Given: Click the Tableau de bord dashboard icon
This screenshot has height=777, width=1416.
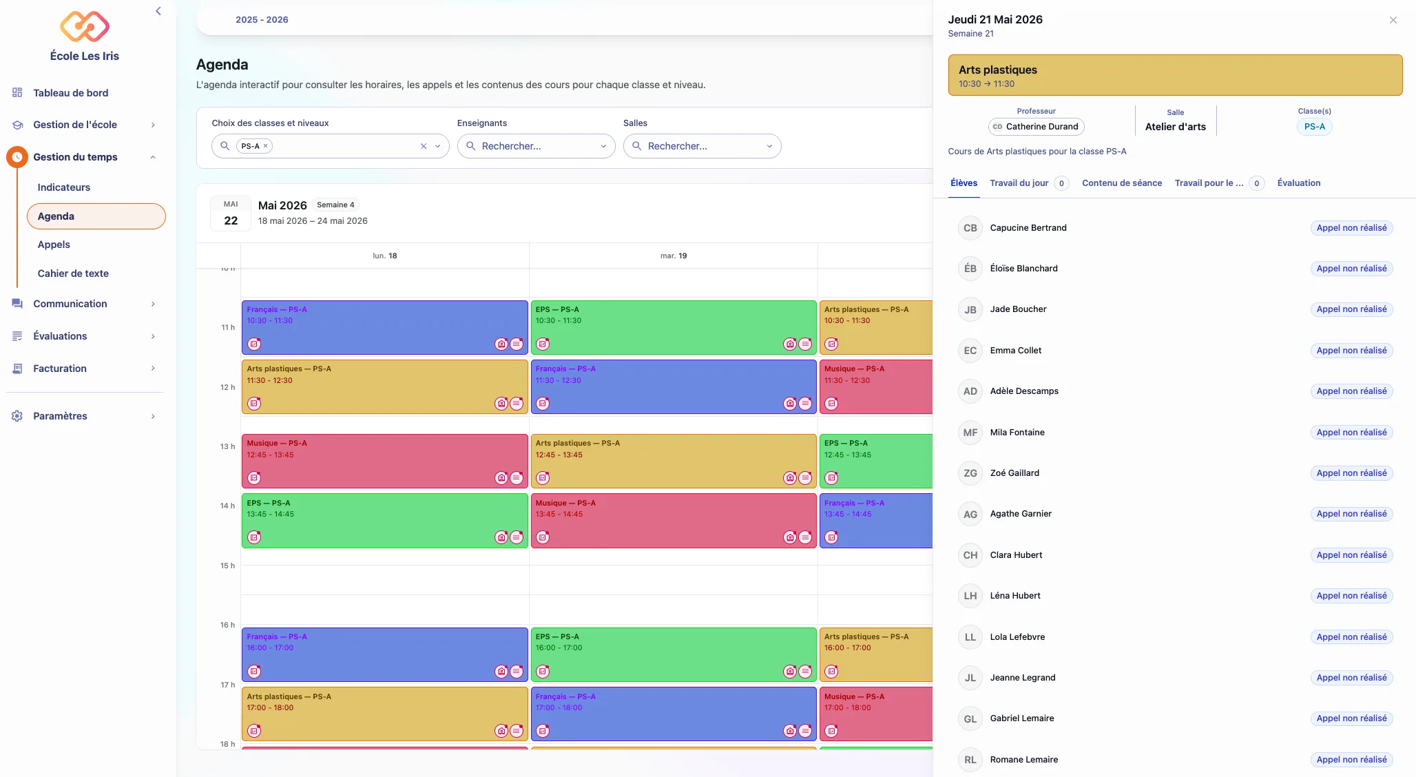Looking at the screenshot, I should 17,92.
